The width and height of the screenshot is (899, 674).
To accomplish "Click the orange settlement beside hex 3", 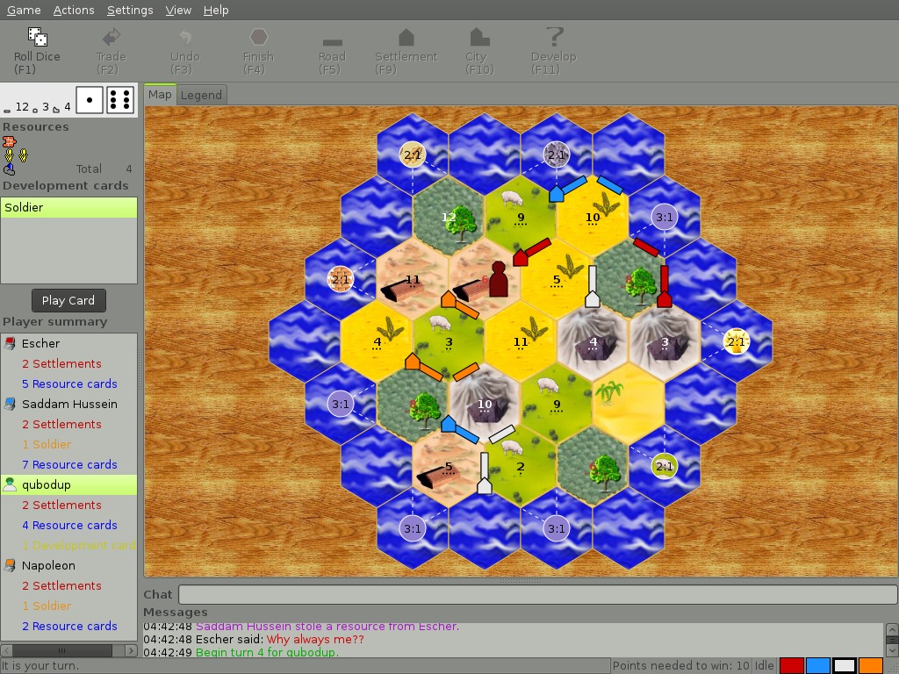I will pyautogui.click(x=449, y=298).
